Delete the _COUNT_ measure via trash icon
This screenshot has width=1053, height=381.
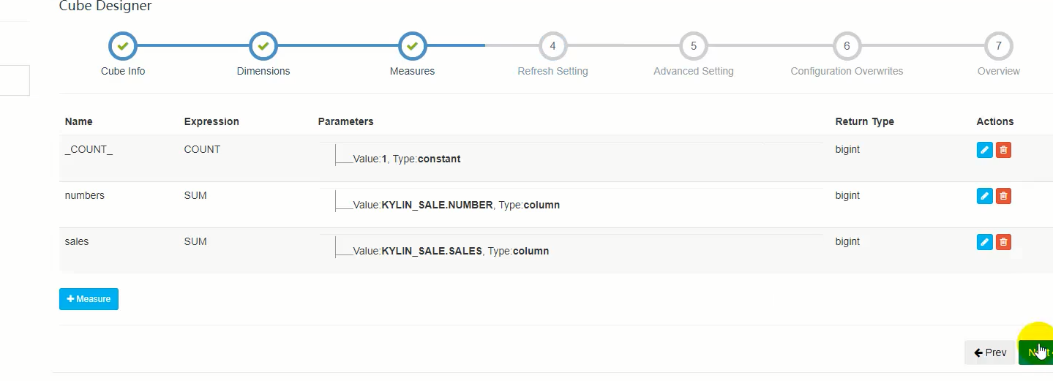[x=1003, y=150]
